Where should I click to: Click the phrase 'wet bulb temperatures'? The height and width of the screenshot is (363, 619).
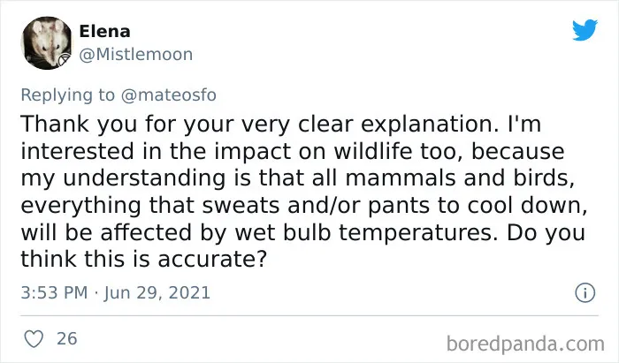point(363,232)
